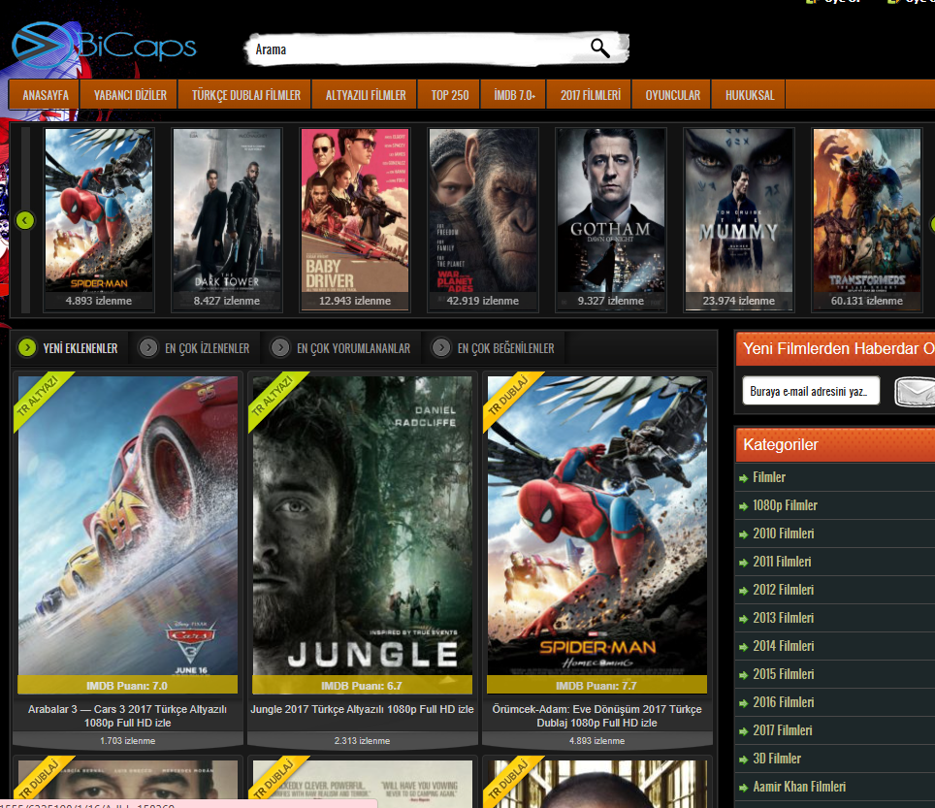Open the 2017 Filmleri sidebar category
Screen dimensions: 935x808
coord(783,729)
